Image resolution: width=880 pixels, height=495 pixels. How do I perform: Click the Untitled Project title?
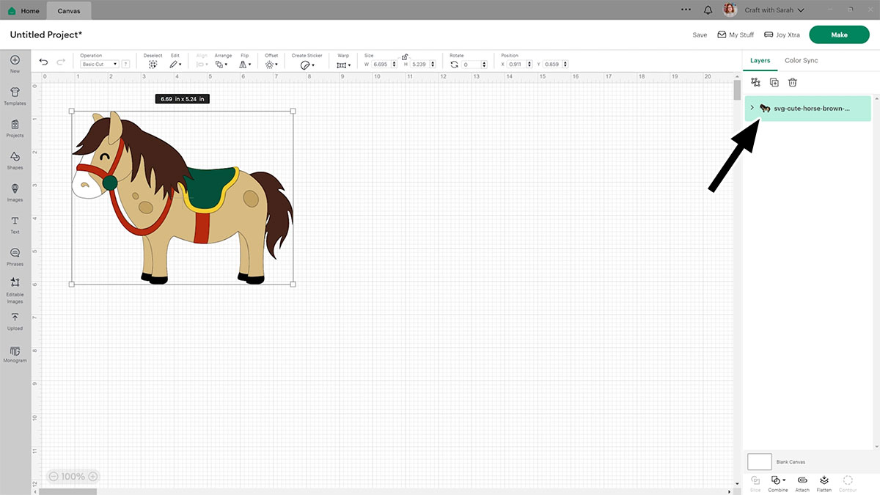click(45, 34)
